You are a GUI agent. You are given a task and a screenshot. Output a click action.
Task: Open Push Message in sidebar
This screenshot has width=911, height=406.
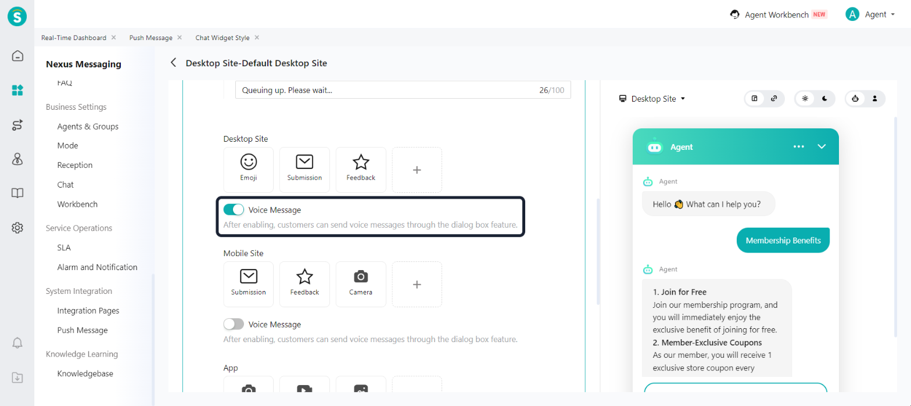click(83, 330)
